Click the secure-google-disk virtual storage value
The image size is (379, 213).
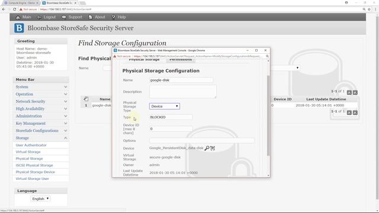point(165,157)
